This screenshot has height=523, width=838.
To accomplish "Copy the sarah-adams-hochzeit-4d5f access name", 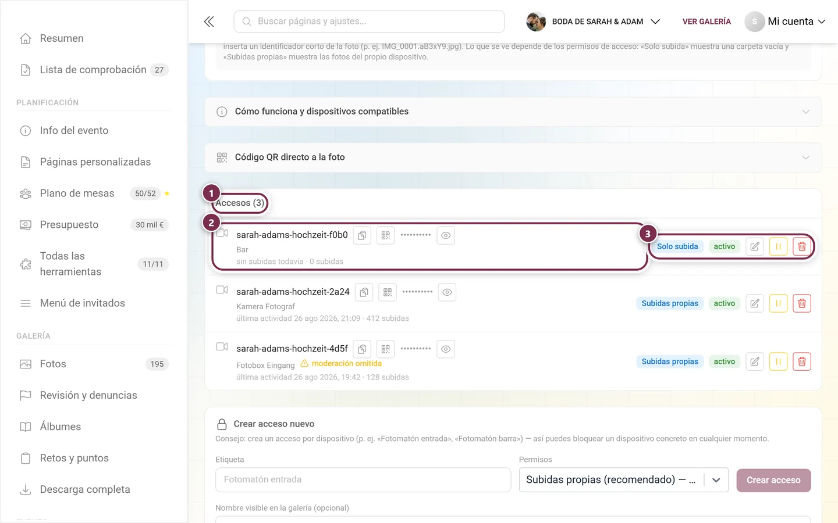I will coord(362,349).
